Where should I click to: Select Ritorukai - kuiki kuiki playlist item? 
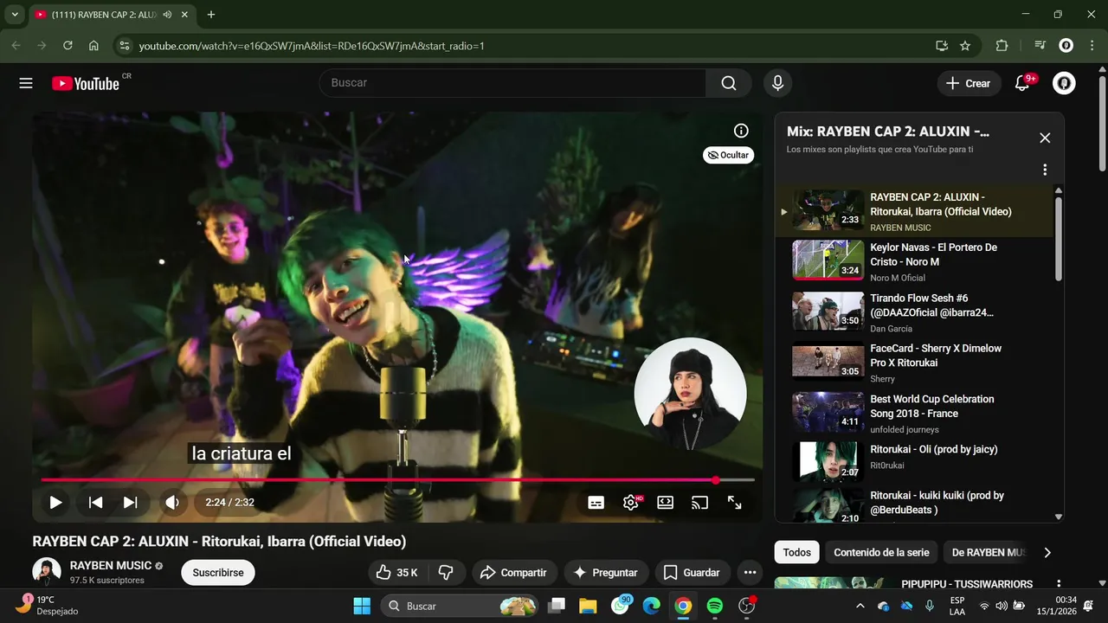tap(914, 505)
